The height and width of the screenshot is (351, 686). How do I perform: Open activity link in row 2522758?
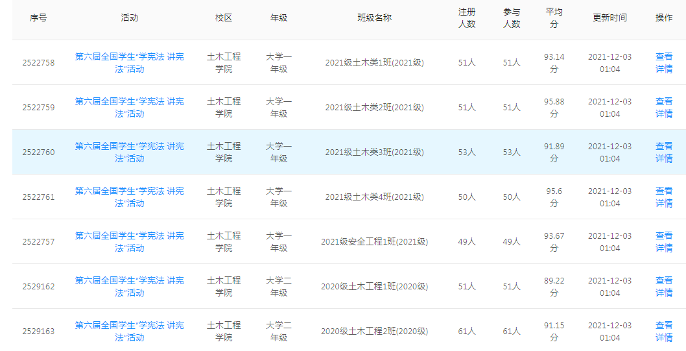pyautogui.click(x=129, y=63)
